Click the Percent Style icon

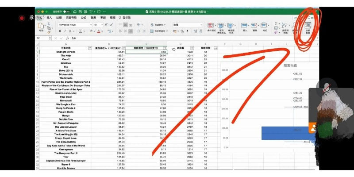pos(182,31)
